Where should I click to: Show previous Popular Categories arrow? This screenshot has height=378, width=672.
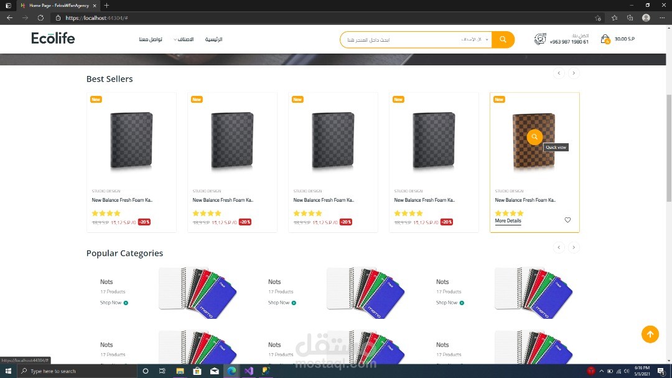pyautogui.click(x=559, y=247)
